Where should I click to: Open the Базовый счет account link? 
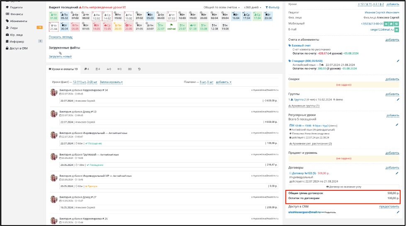pyautogui.click(x=301, y=46)
